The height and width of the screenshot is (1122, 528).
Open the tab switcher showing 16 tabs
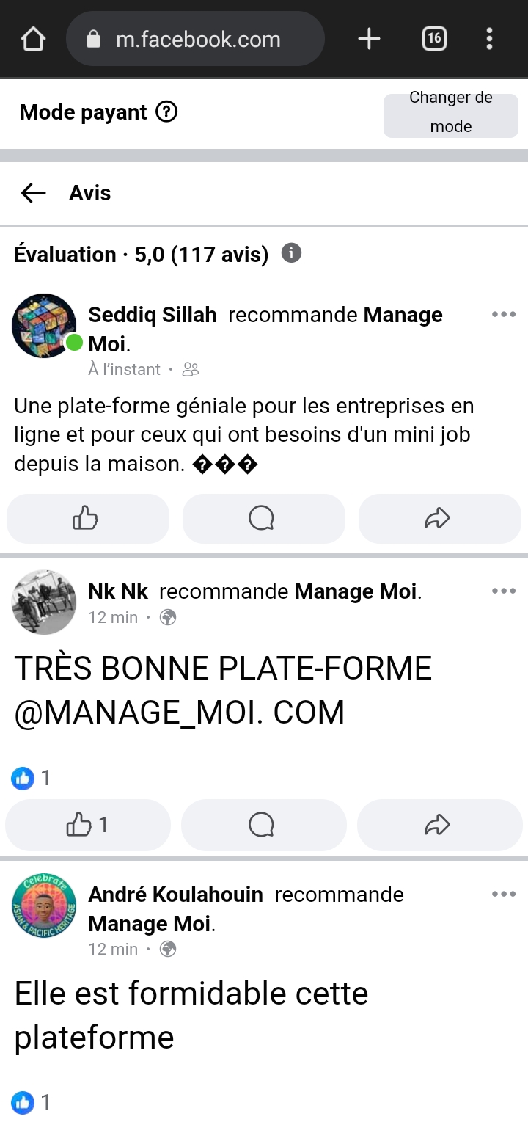[434, 39]
